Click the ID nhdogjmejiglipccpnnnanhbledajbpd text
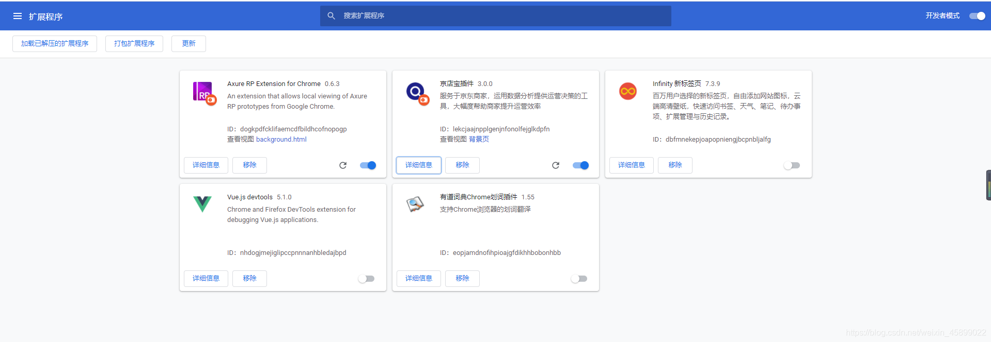The height and width of the screenshot is (342, 991). point(293,253)
